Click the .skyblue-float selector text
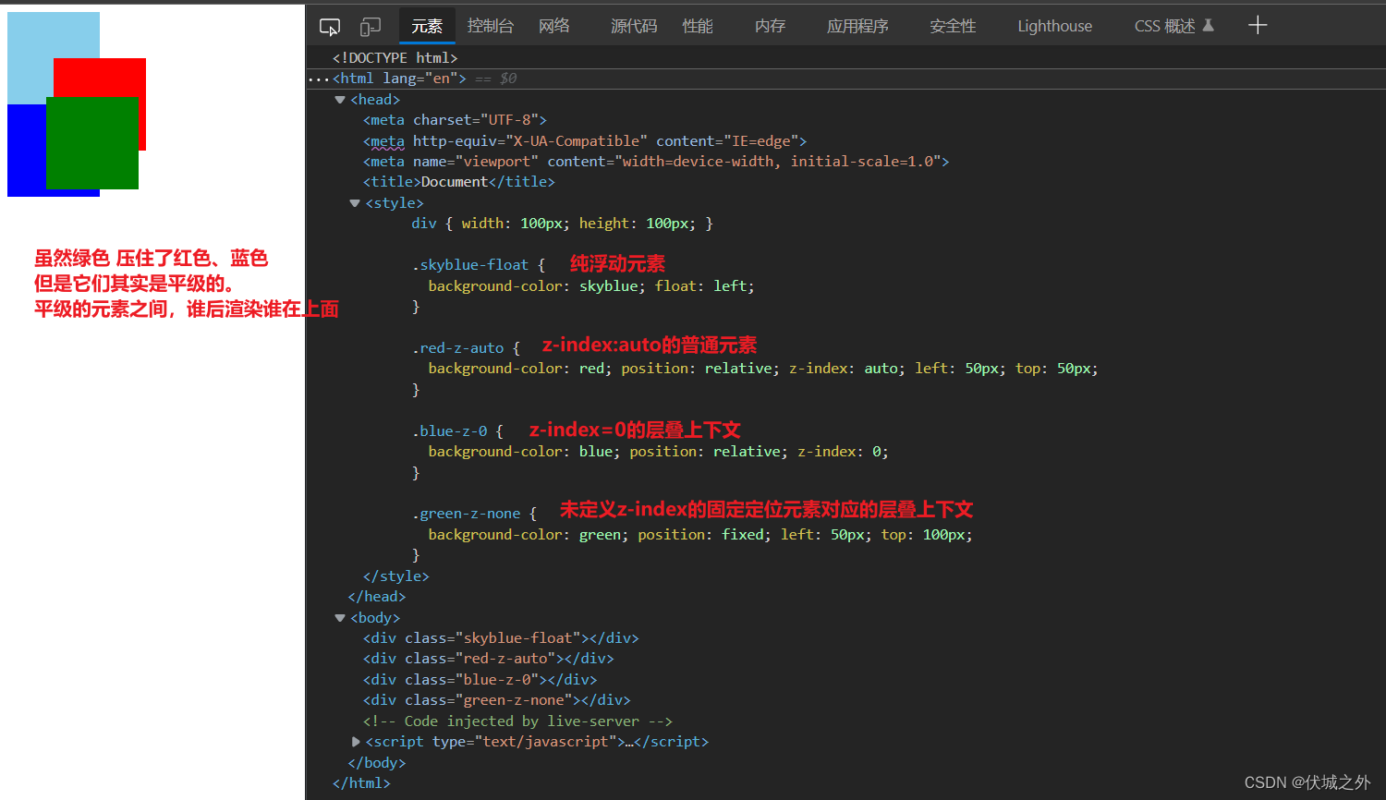The height and width of the screenshot is (800, 1386). coord(470,265)
